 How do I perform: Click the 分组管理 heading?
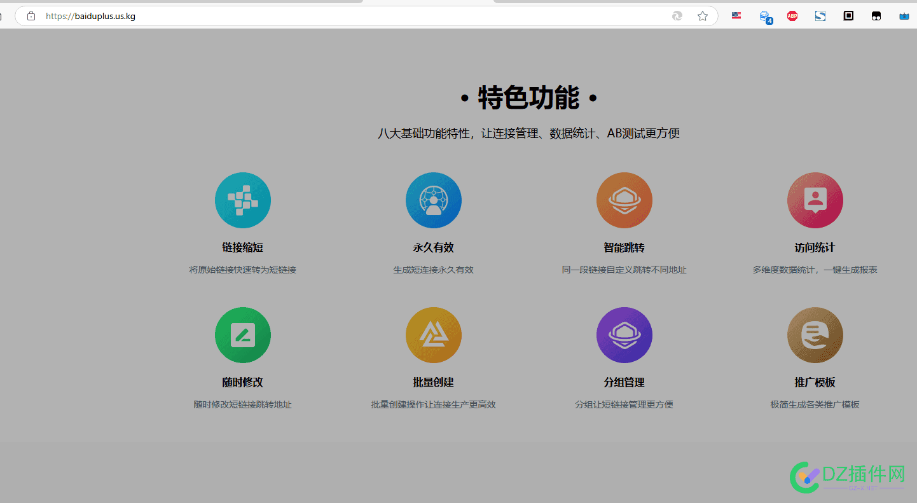(624, 382)
